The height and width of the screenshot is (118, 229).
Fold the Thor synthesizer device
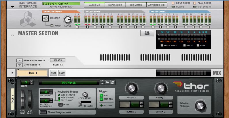(x=12, y=84)
